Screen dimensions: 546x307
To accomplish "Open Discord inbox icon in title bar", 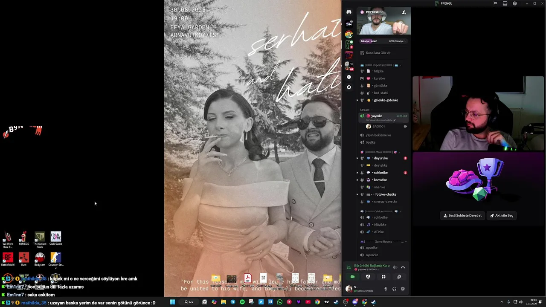I will (x=505, y=3).
